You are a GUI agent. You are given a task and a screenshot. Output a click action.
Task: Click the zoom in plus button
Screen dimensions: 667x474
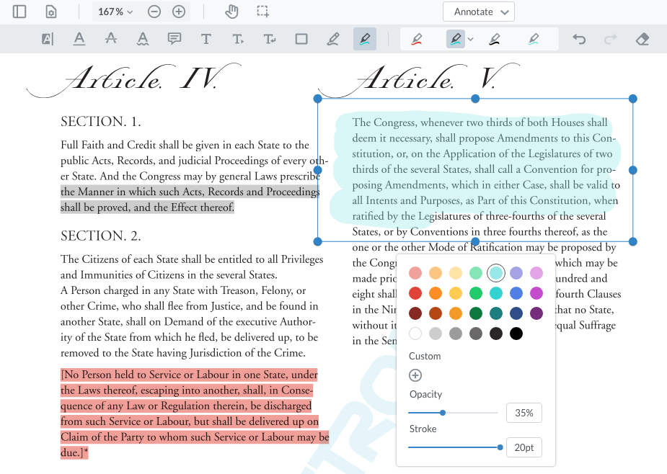pos(179,12)
